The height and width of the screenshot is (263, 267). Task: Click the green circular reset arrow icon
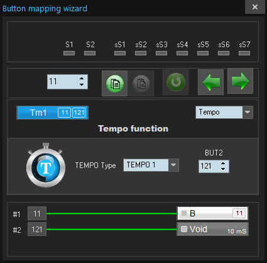pos(176,82)
